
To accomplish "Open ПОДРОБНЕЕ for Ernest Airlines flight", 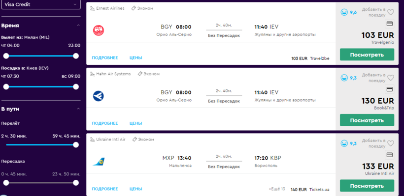I will pyautogui.click(x=105, y=58).
